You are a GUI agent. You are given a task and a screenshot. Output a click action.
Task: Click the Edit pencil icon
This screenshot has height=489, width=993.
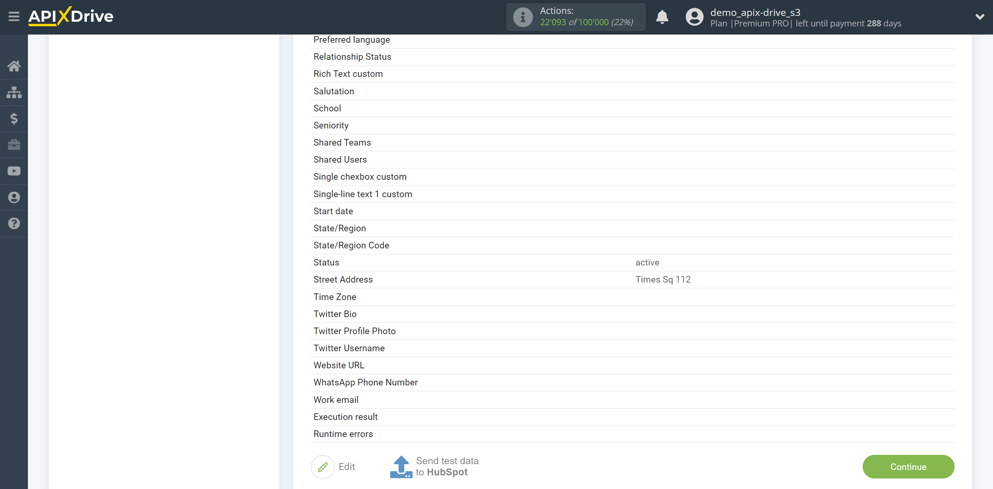click(323, 467)
